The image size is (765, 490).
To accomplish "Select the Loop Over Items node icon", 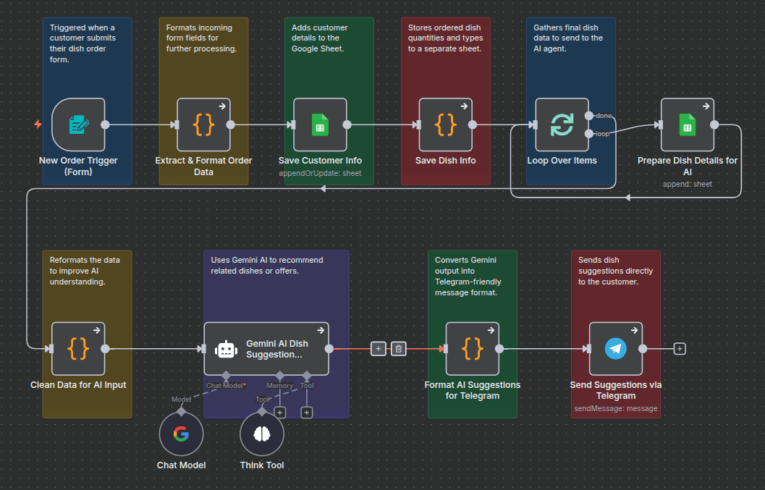I will pos(562,124).
